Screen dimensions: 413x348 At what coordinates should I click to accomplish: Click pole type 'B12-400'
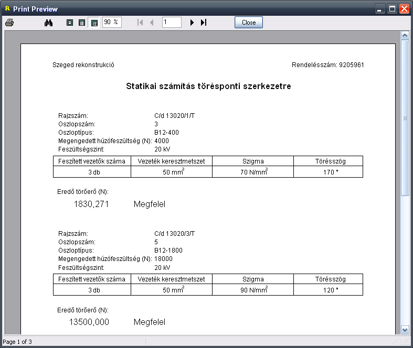[x=166, y=133]
